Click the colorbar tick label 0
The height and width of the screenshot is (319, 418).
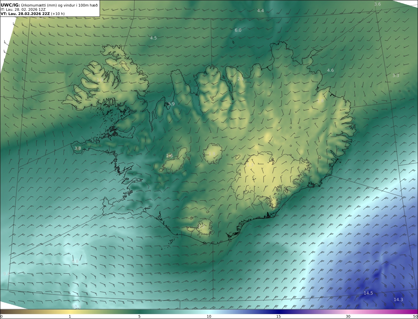tap(1, 316)
